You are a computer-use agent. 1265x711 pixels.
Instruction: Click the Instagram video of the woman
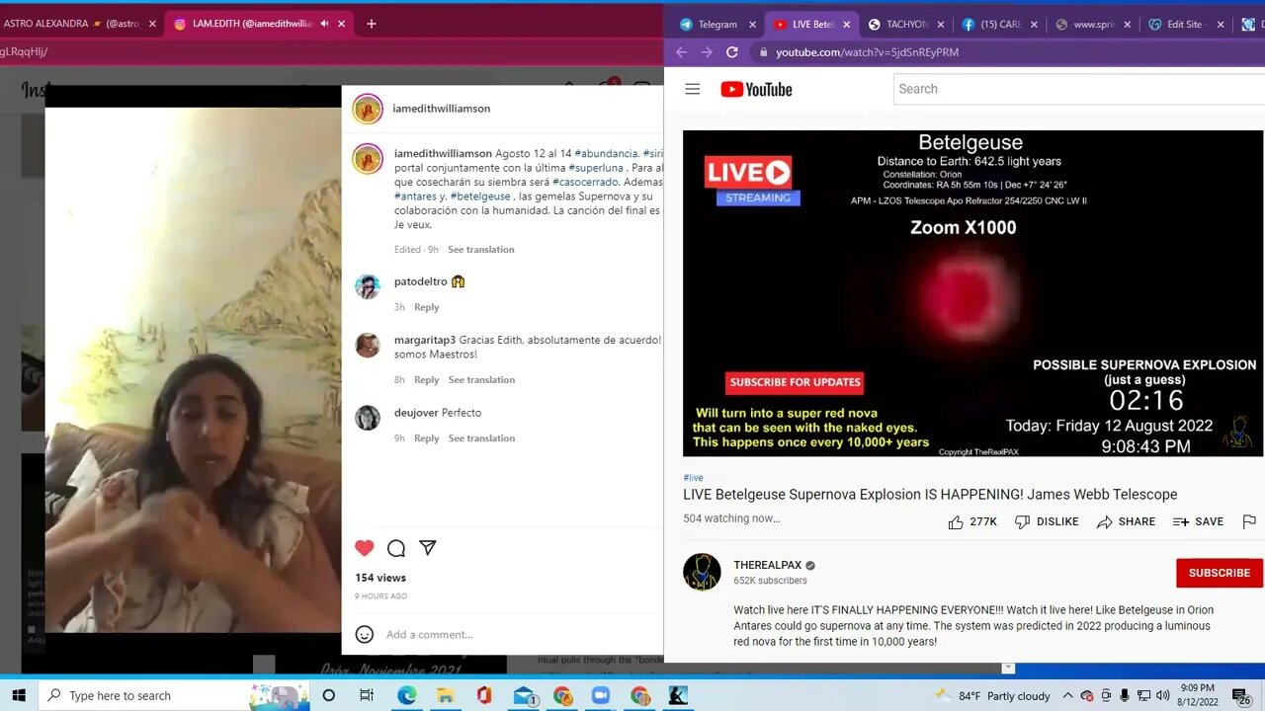click(194, 369)
